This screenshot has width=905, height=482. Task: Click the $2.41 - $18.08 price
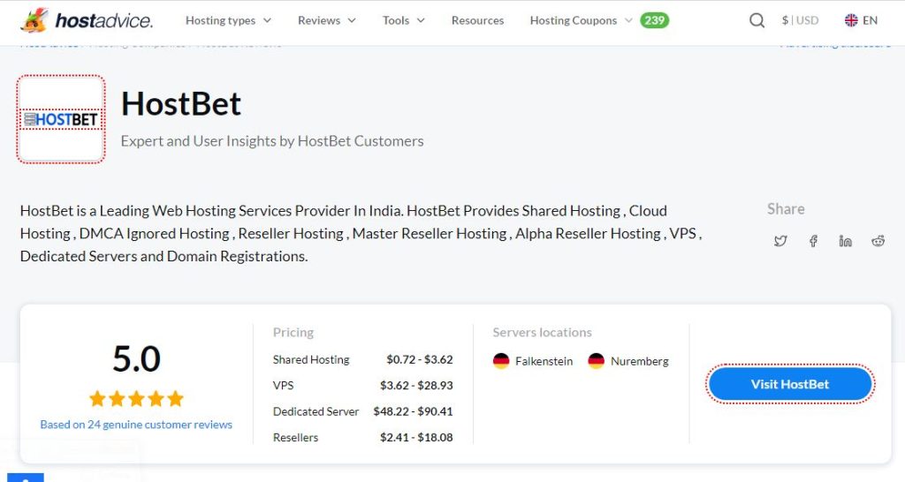tap(416, 437)
